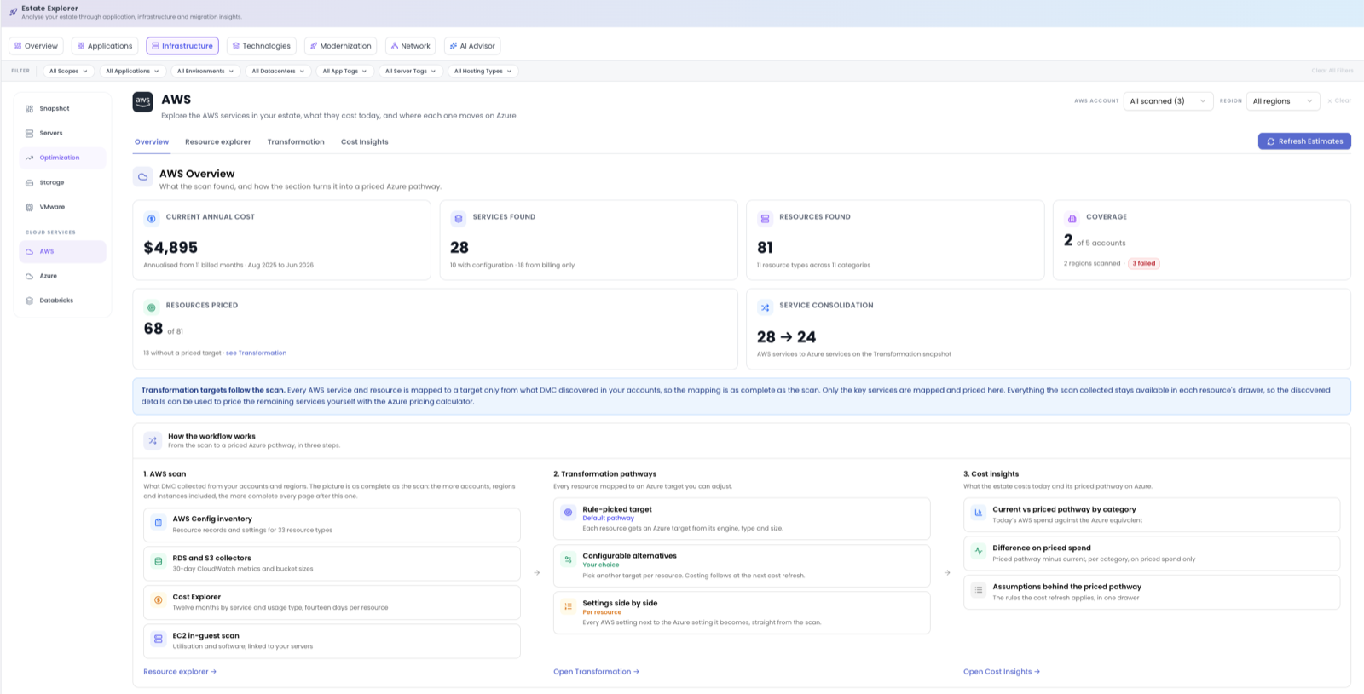This screenshot has height=694, width=1364.
Task: Open the AI Advisor top tab
Action: pos(472,46)
